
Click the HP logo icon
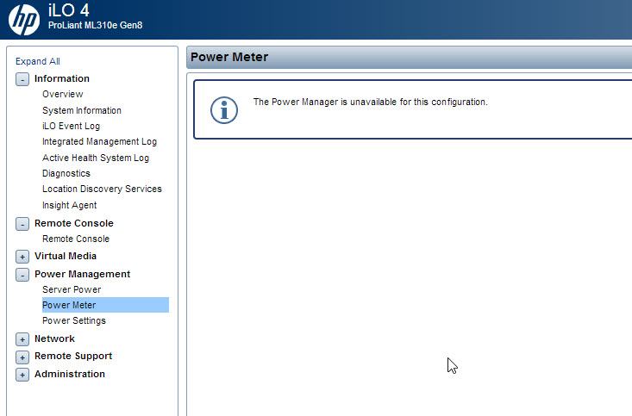[x=24, y=19]
